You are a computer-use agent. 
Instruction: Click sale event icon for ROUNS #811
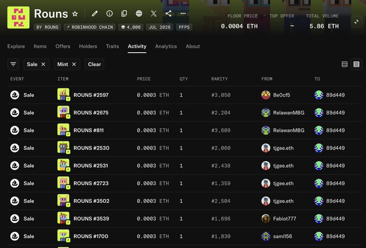15,130
